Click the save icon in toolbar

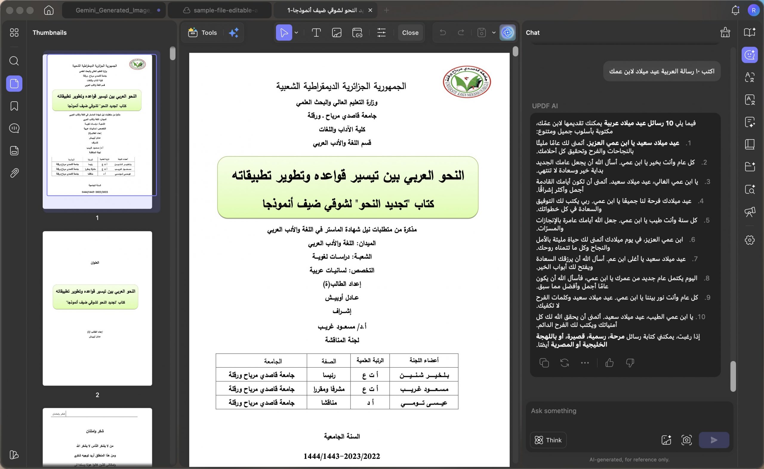tap(481, 32)
